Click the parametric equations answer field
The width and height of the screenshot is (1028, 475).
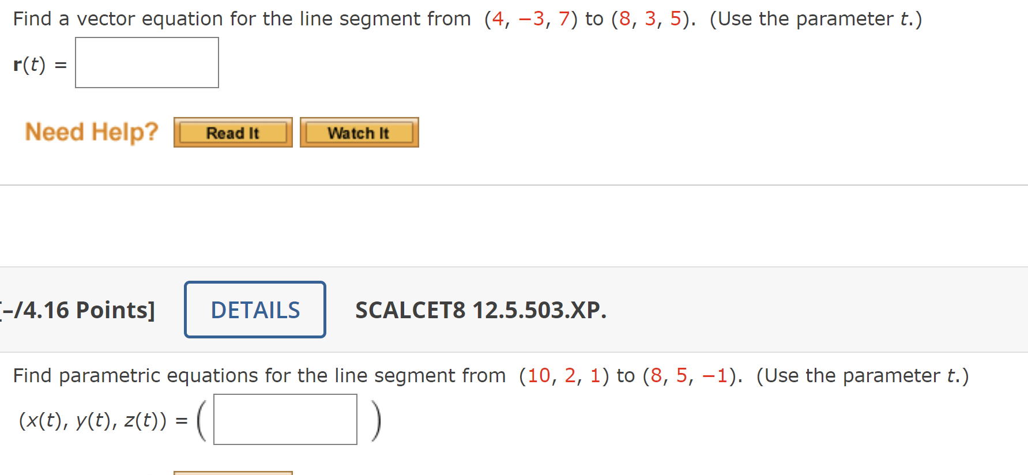(285, 419)
